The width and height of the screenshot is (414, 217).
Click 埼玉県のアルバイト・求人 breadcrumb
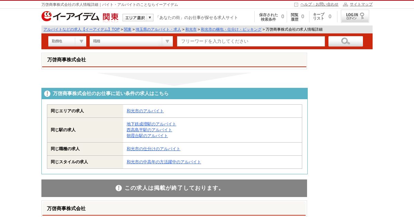[158, 29]
